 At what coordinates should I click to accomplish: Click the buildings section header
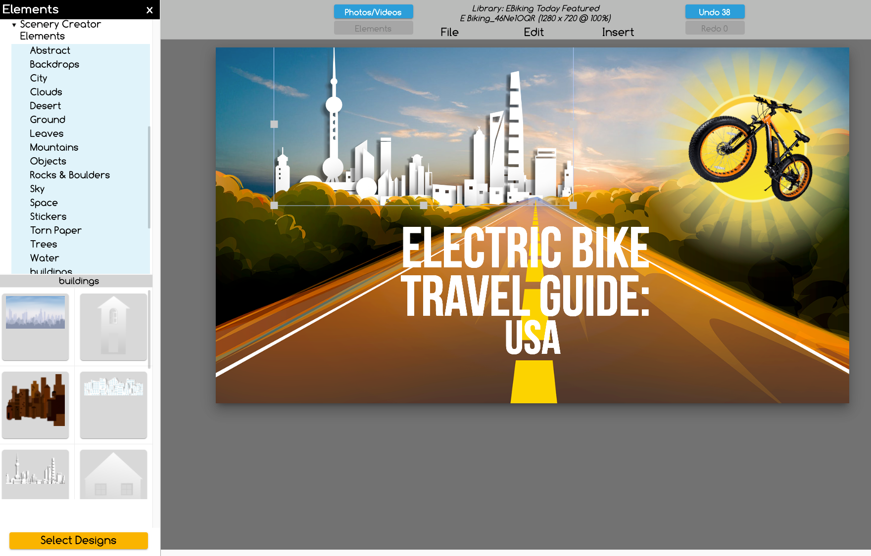coord(76,281)
